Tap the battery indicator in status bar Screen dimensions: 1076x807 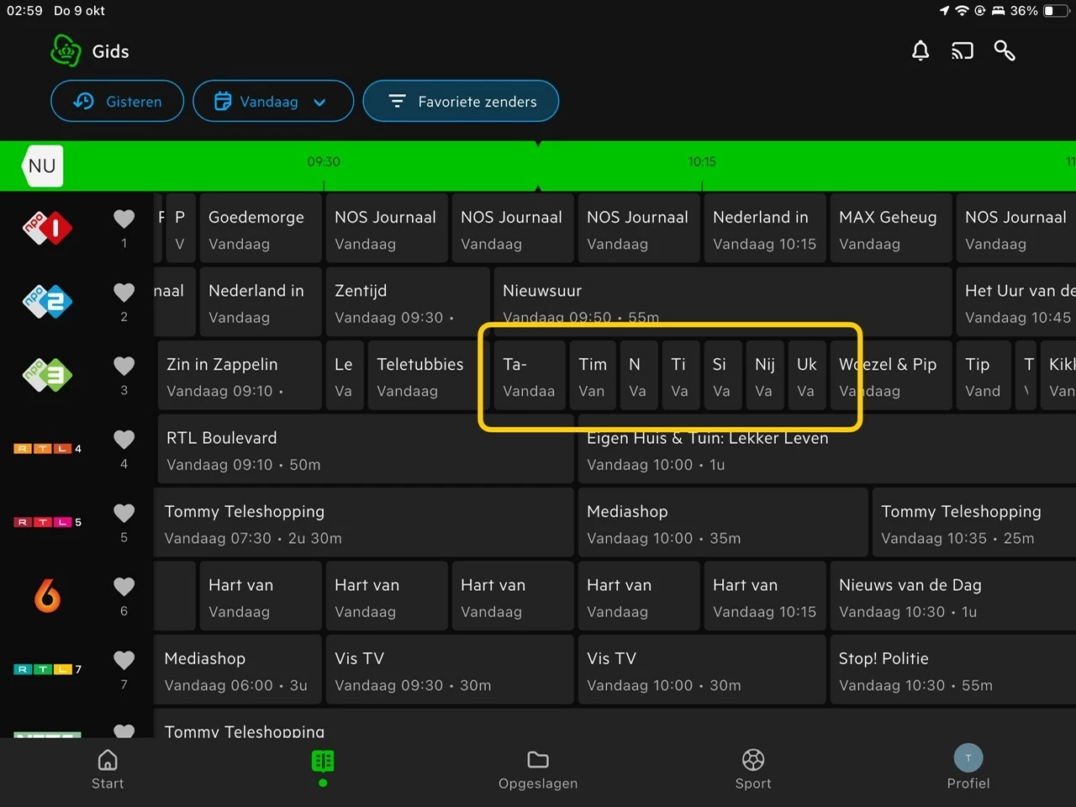1056,11
